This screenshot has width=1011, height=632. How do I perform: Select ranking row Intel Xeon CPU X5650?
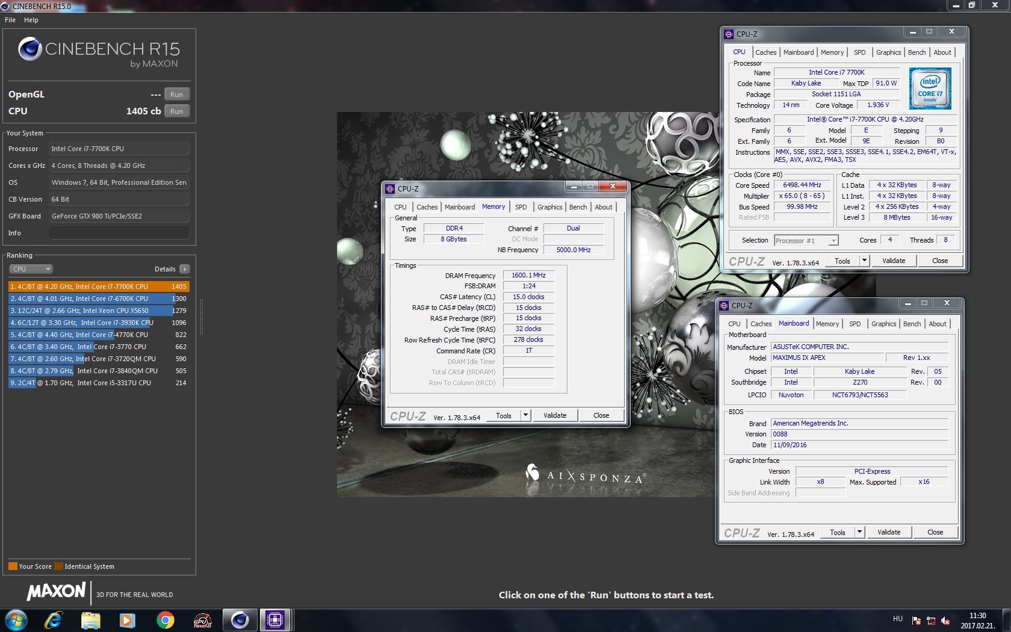[x=99, y=311]
